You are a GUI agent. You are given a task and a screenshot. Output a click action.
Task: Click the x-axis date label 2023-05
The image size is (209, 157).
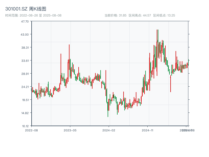pyautogui.click(x=70, y=130)
